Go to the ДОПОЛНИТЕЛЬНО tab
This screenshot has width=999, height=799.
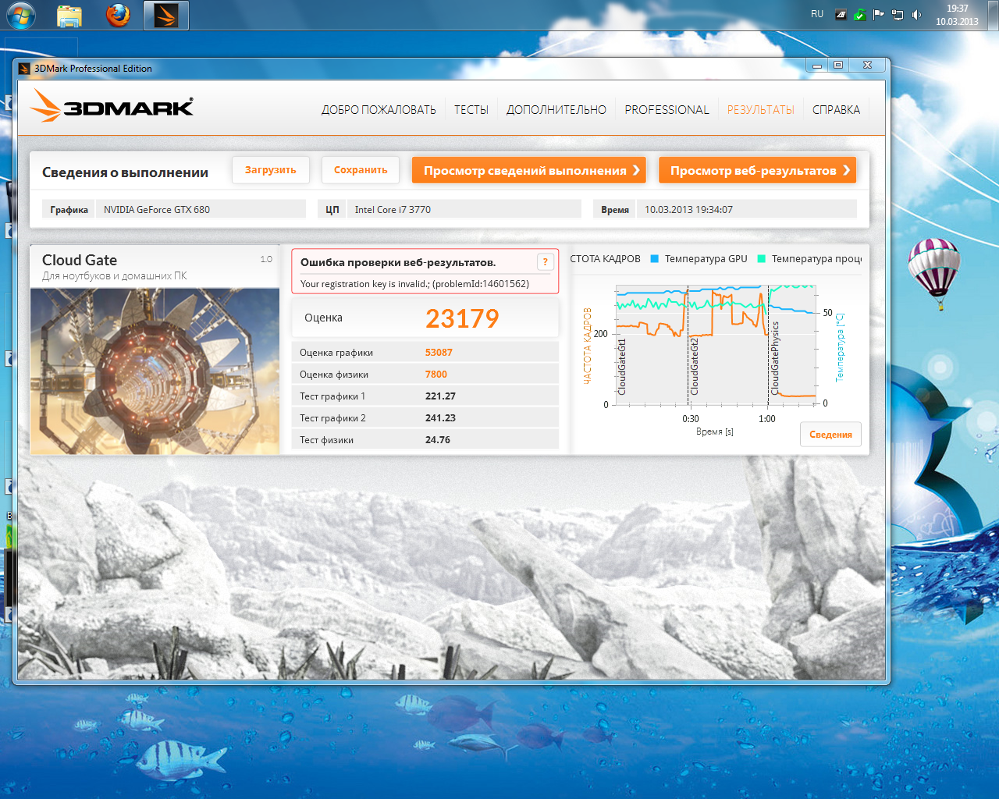pyautogui.click(x=556, y=110)
